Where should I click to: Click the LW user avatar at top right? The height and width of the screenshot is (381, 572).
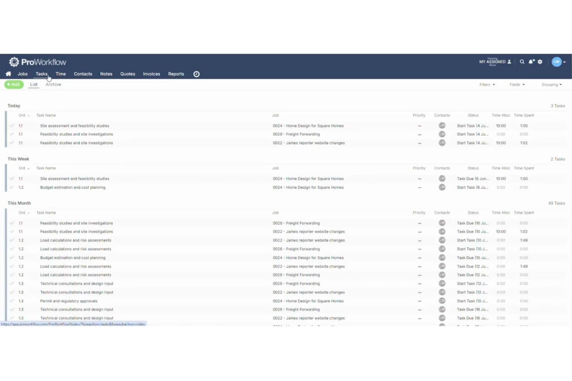557,62
